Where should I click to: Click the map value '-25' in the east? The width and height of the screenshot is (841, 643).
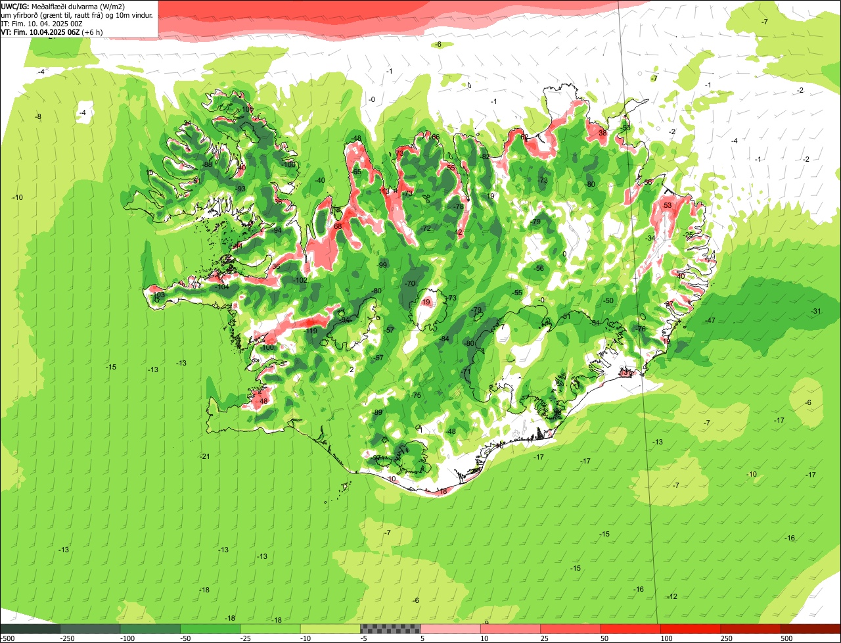689,235
